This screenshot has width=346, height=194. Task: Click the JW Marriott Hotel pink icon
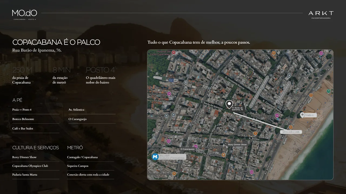[x=321, y=53]
